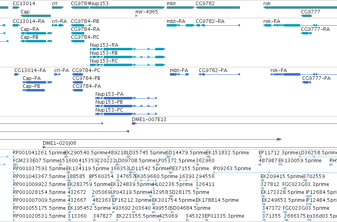Click EST label LD35745.5prime
The height and width of the screenshot is (222, 337).
coord(147,153)
